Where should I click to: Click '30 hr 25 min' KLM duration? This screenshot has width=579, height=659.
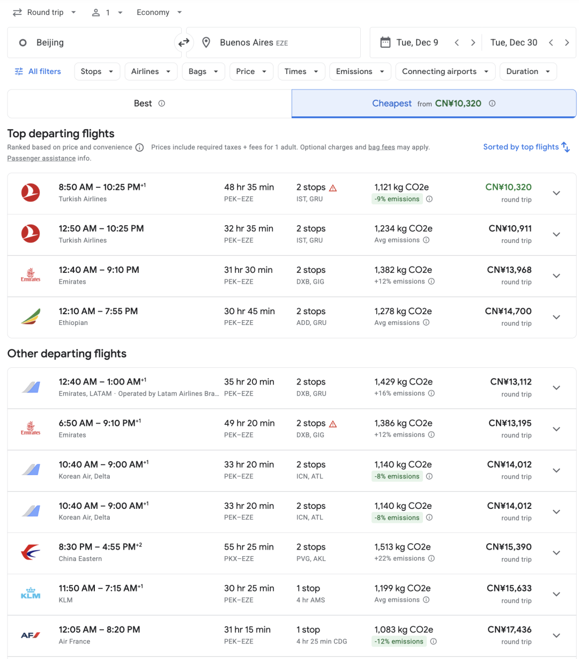tap(249, 588)
